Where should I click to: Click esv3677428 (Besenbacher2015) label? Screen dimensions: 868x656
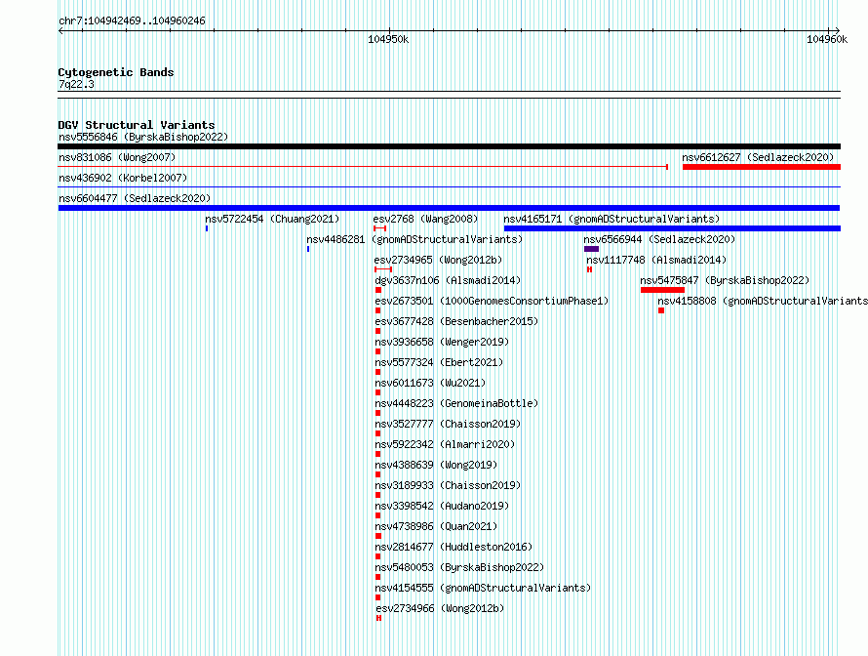click(x=456, y=321)
